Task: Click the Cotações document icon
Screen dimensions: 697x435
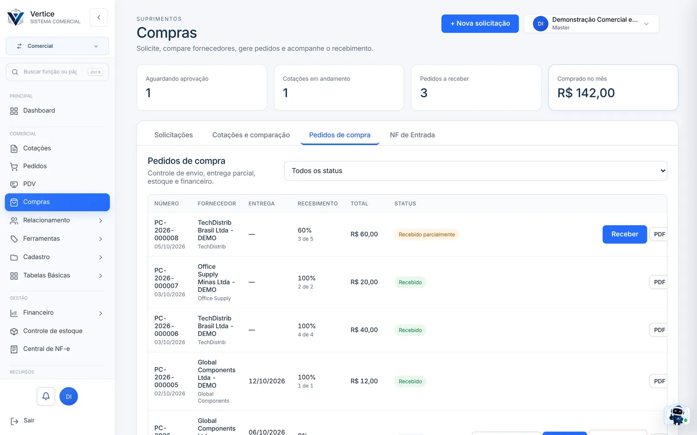Action: (x=14, y=149)
